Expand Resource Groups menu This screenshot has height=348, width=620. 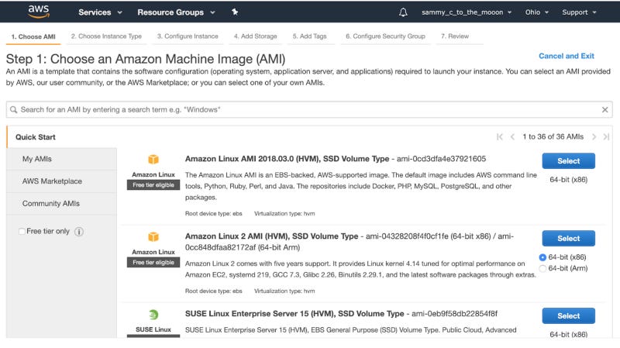[x=176, y=12]
